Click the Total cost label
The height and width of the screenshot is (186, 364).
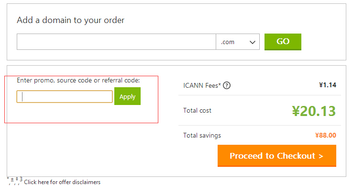pos(197,110)
